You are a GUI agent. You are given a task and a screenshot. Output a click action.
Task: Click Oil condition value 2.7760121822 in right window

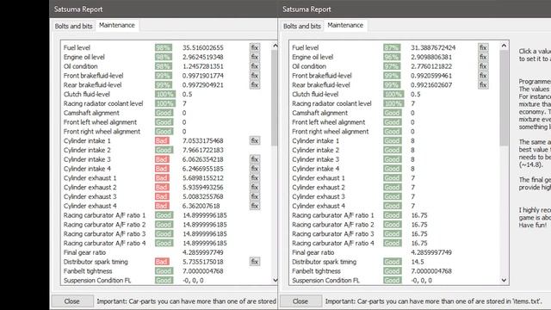click(431, 66)
